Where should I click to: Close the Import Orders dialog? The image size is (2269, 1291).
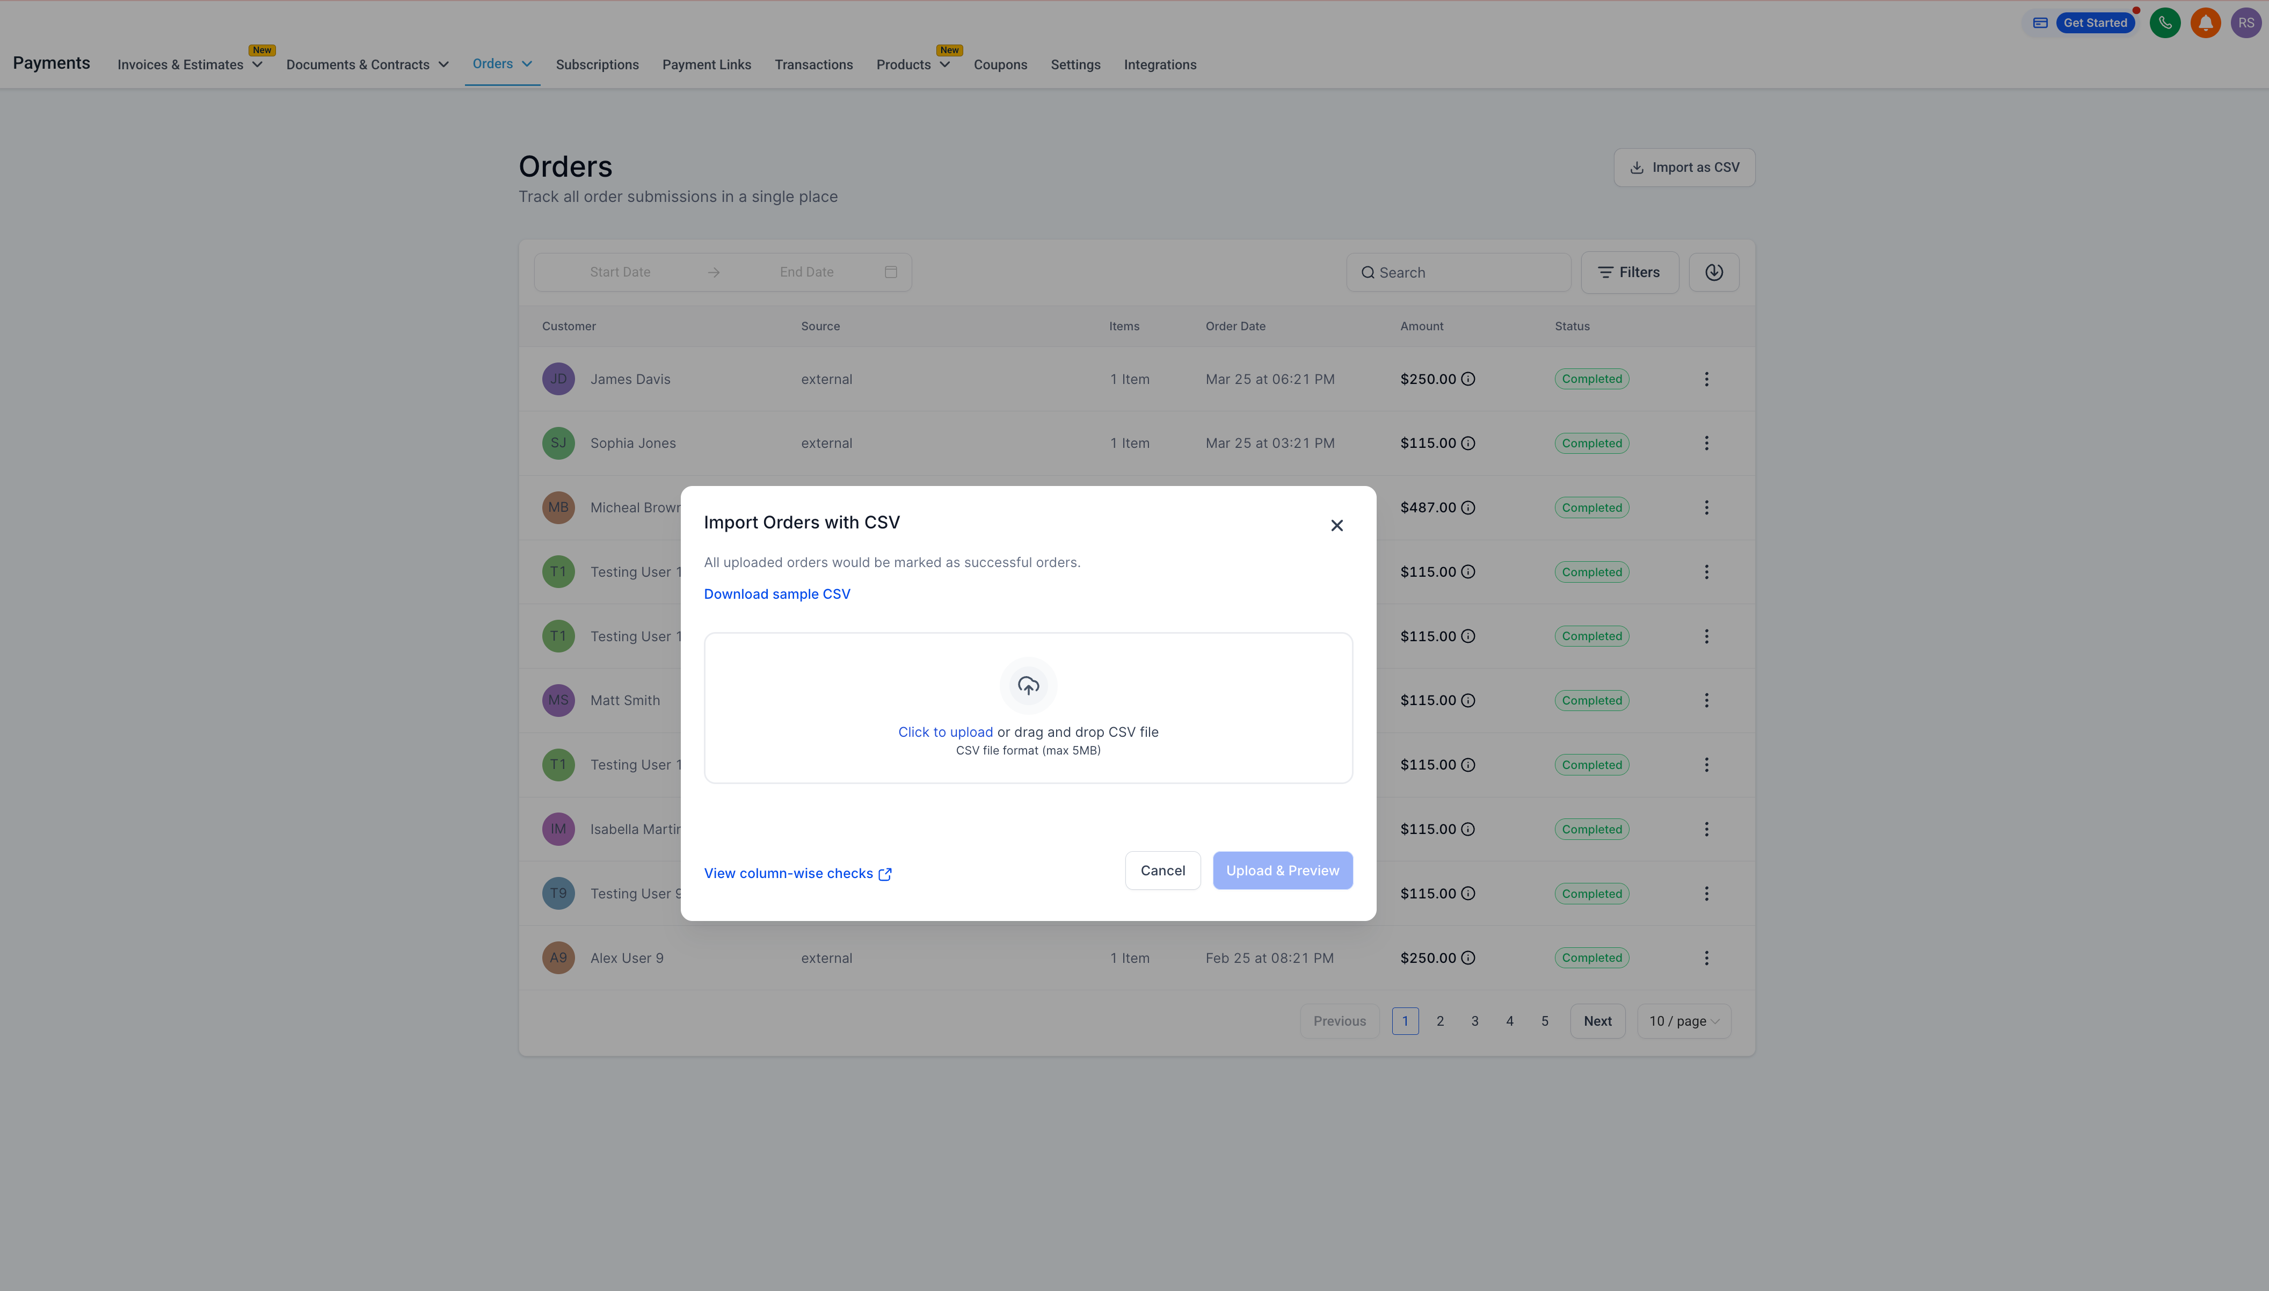(x=1336, y=526)
